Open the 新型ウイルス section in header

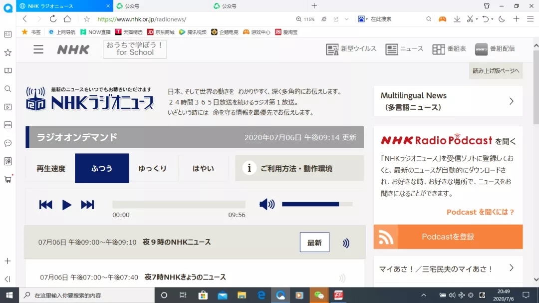[350, 49]
